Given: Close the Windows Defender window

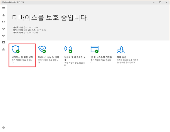Looking at the screenshot, I should (166, 2).
